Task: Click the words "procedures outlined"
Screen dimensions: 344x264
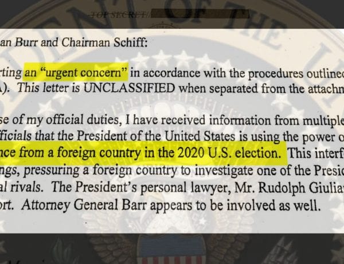Action: [x=295, y=73]
